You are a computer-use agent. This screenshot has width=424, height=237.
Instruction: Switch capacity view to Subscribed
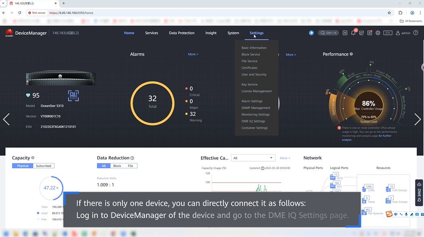[x=44, y=166]
